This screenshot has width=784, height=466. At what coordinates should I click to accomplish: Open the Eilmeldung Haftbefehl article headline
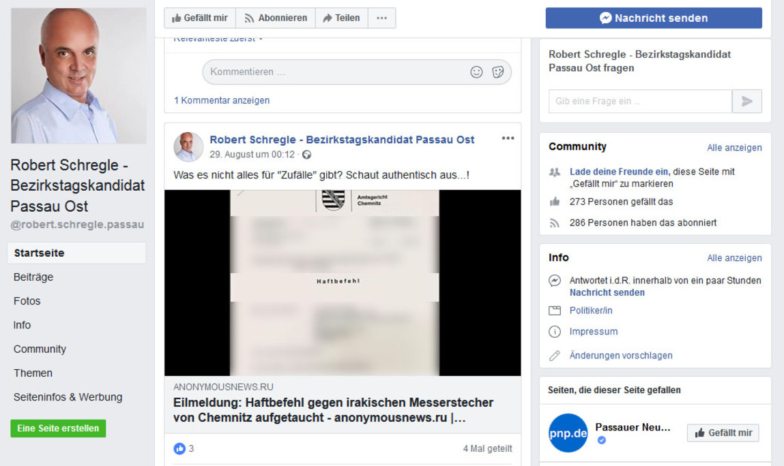pos(333,410)
